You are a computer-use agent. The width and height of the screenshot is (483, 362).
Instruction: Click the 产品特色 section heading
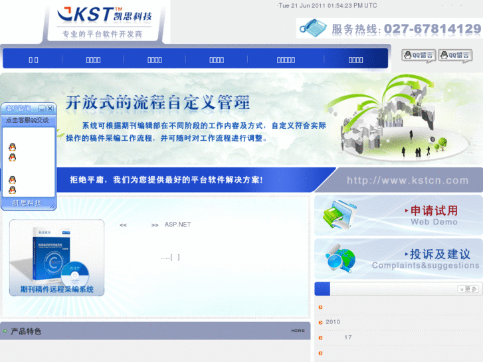(x=26, y=331)
